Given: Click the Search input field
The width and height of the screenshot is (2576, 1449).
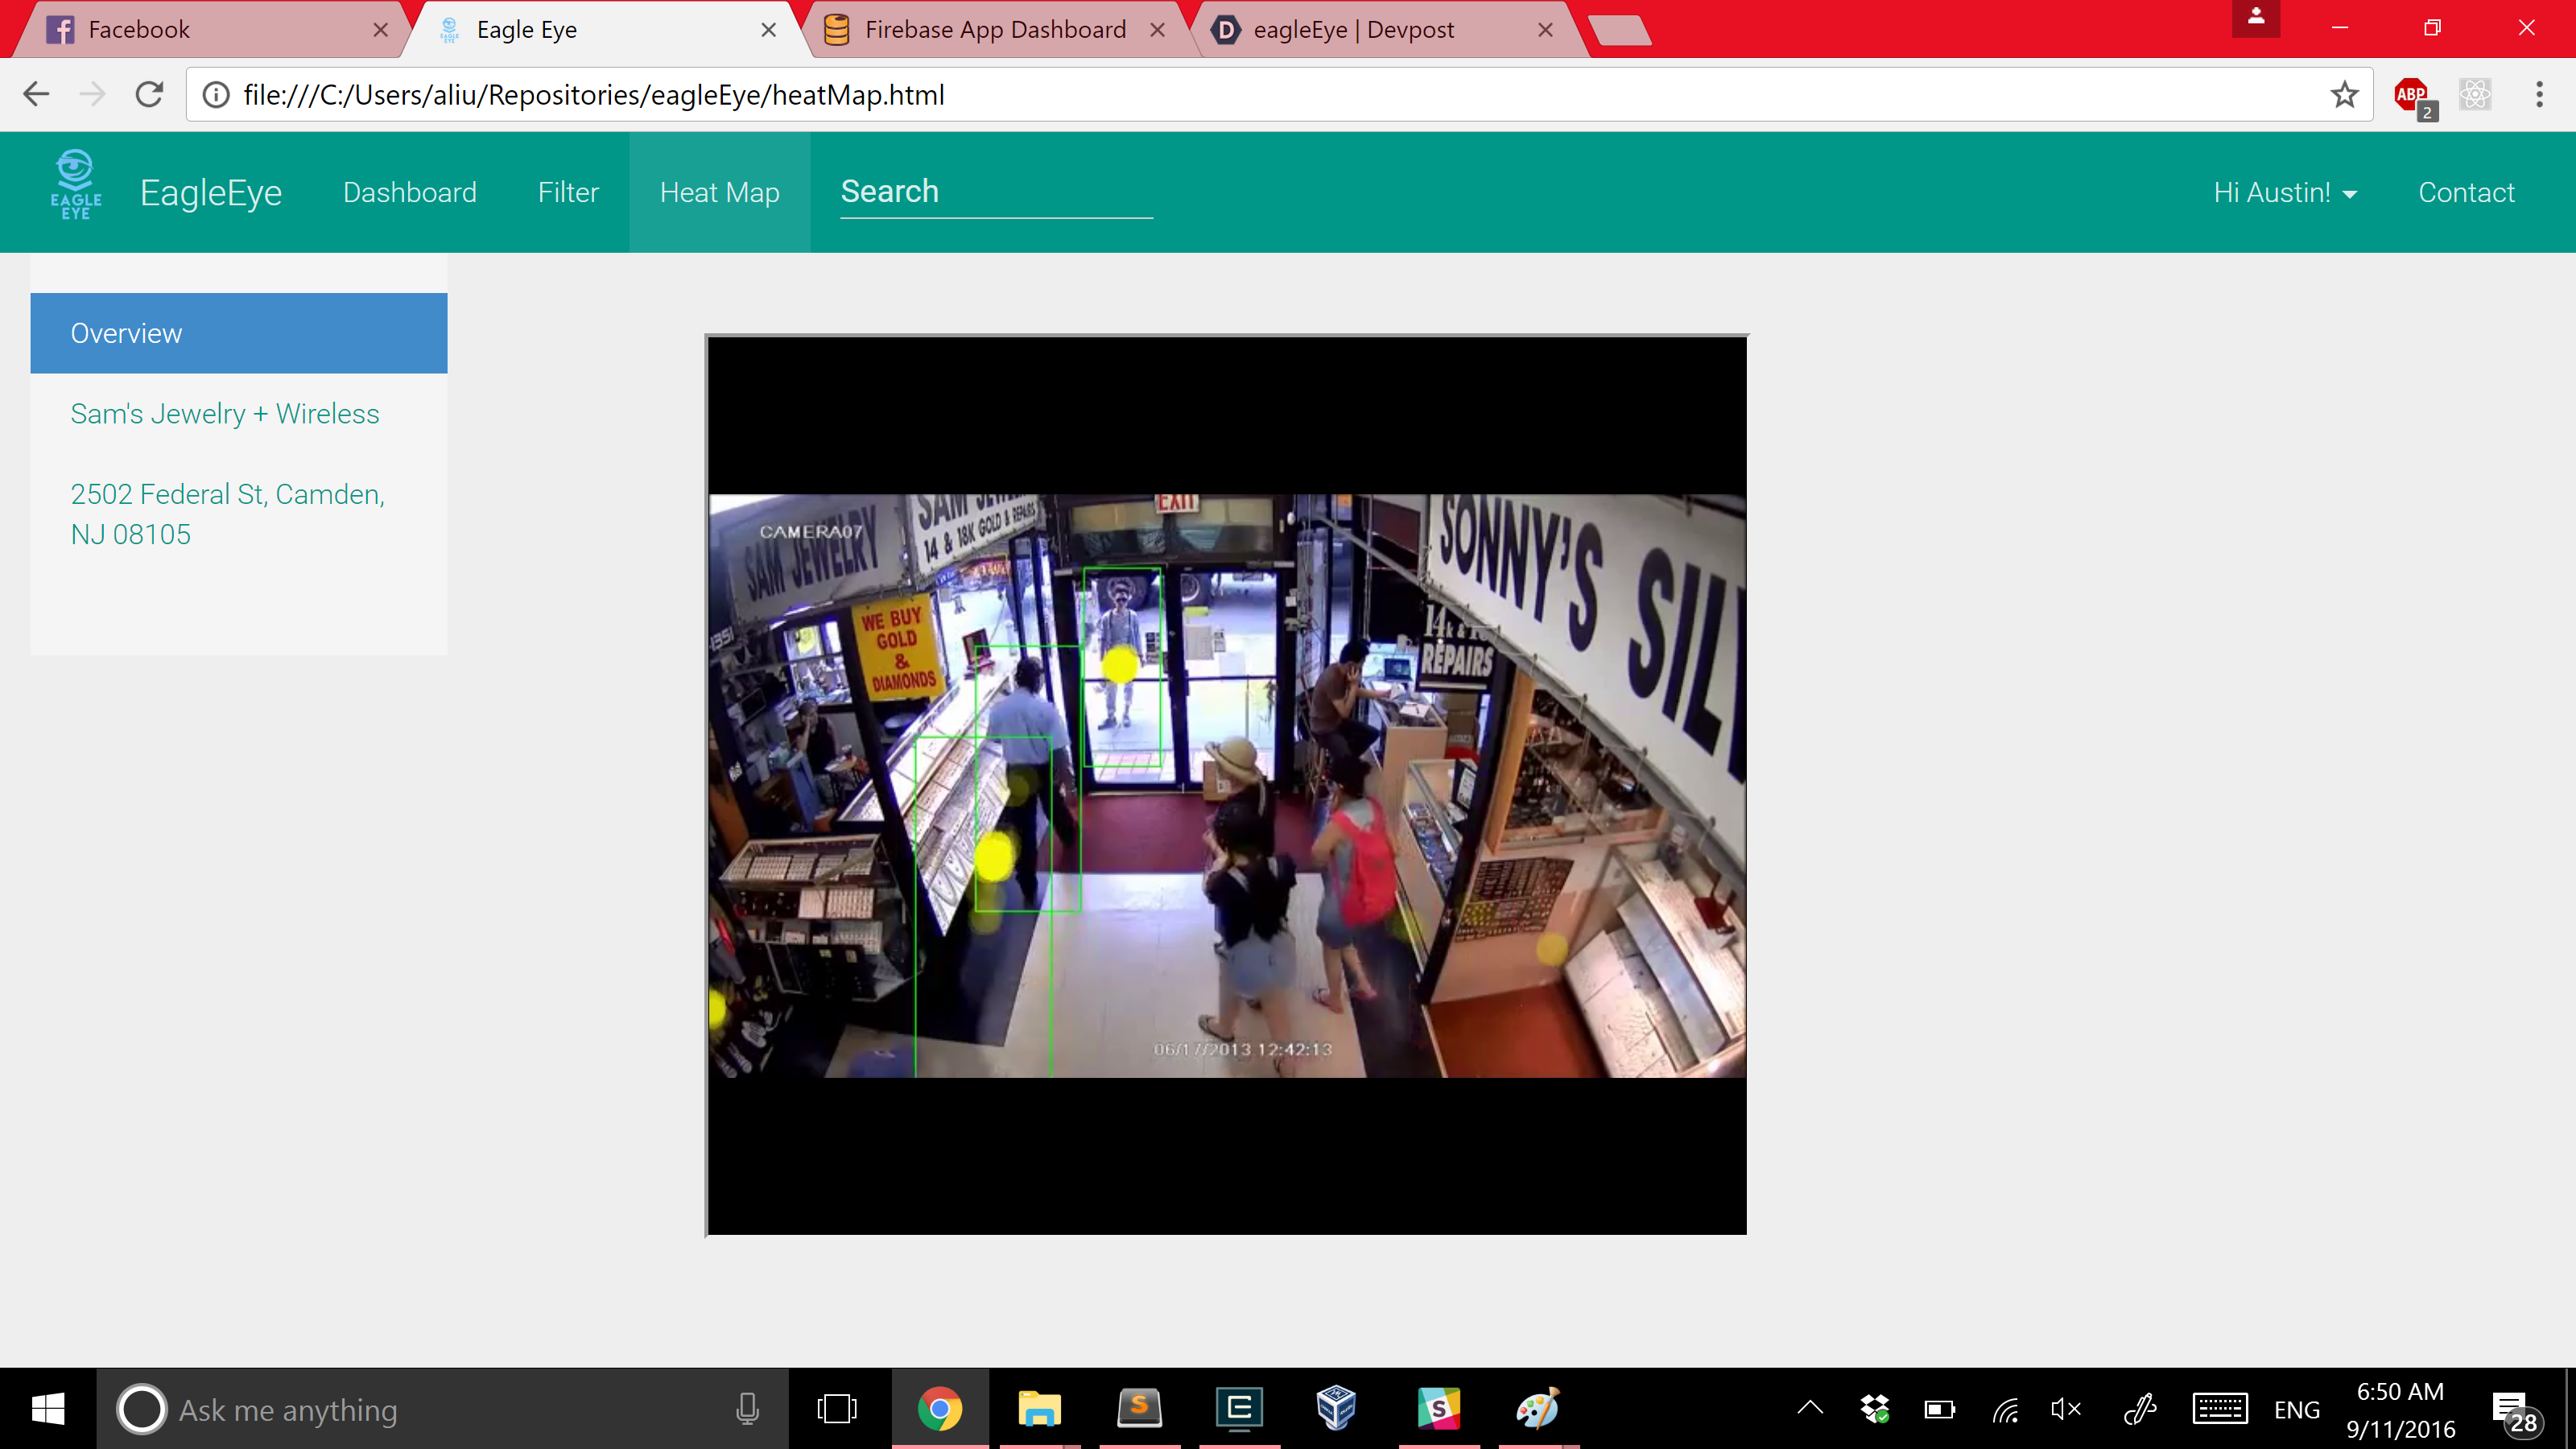Looking at the screenshot, I should pos(996,192).
